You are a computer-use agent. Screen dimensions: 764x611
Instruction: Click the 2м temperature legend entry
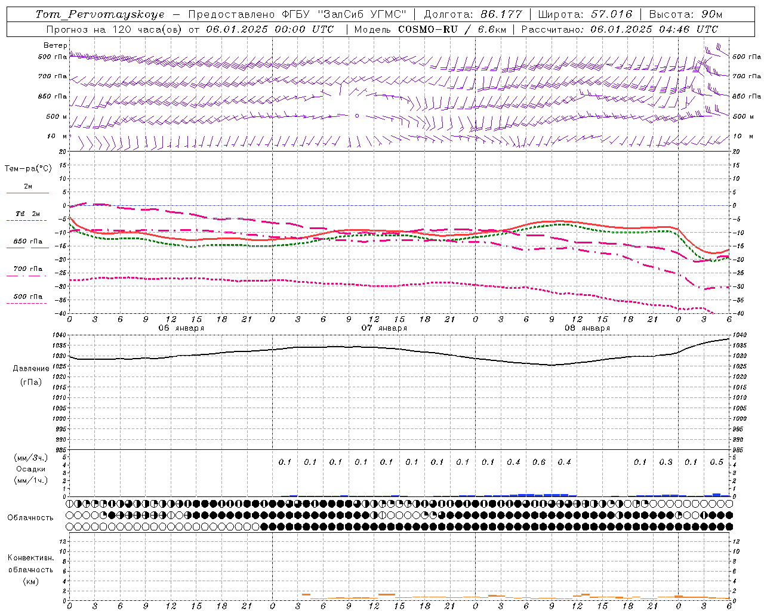click(28, 187)
